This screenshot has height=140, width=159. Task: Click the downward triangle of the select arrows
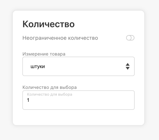coord(127,68)
